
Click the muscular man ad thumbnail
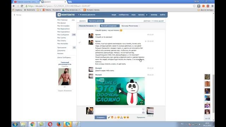click(x=65, y=77)
